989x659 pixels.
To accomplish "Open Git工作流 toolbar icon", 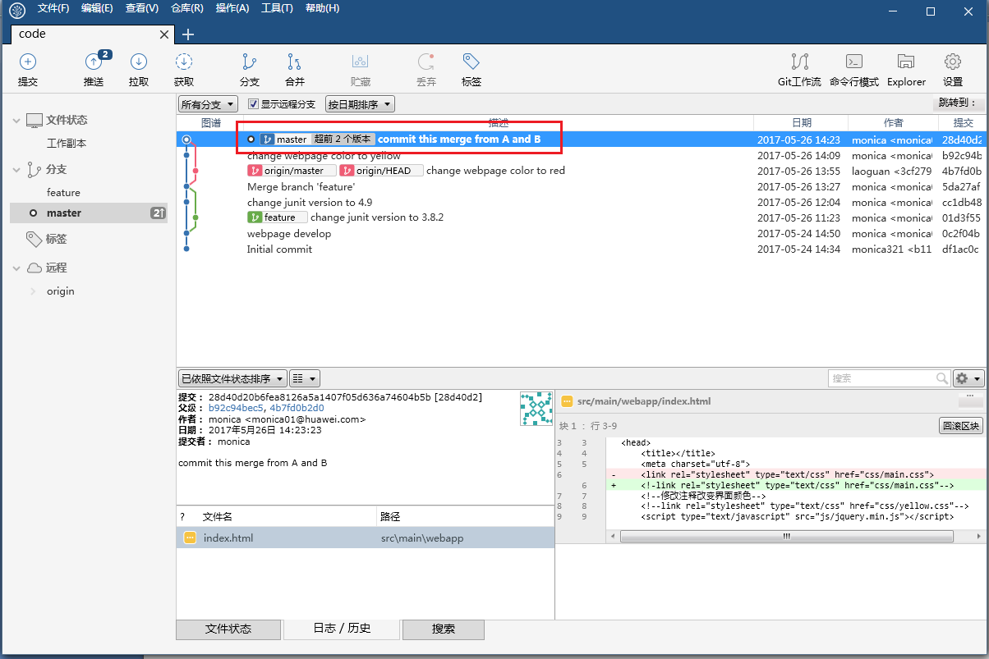I will (799, 62).
